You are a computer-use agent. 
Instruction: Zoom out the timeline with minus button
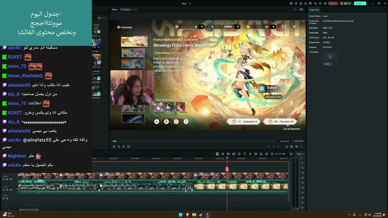(x=272, y=154)
